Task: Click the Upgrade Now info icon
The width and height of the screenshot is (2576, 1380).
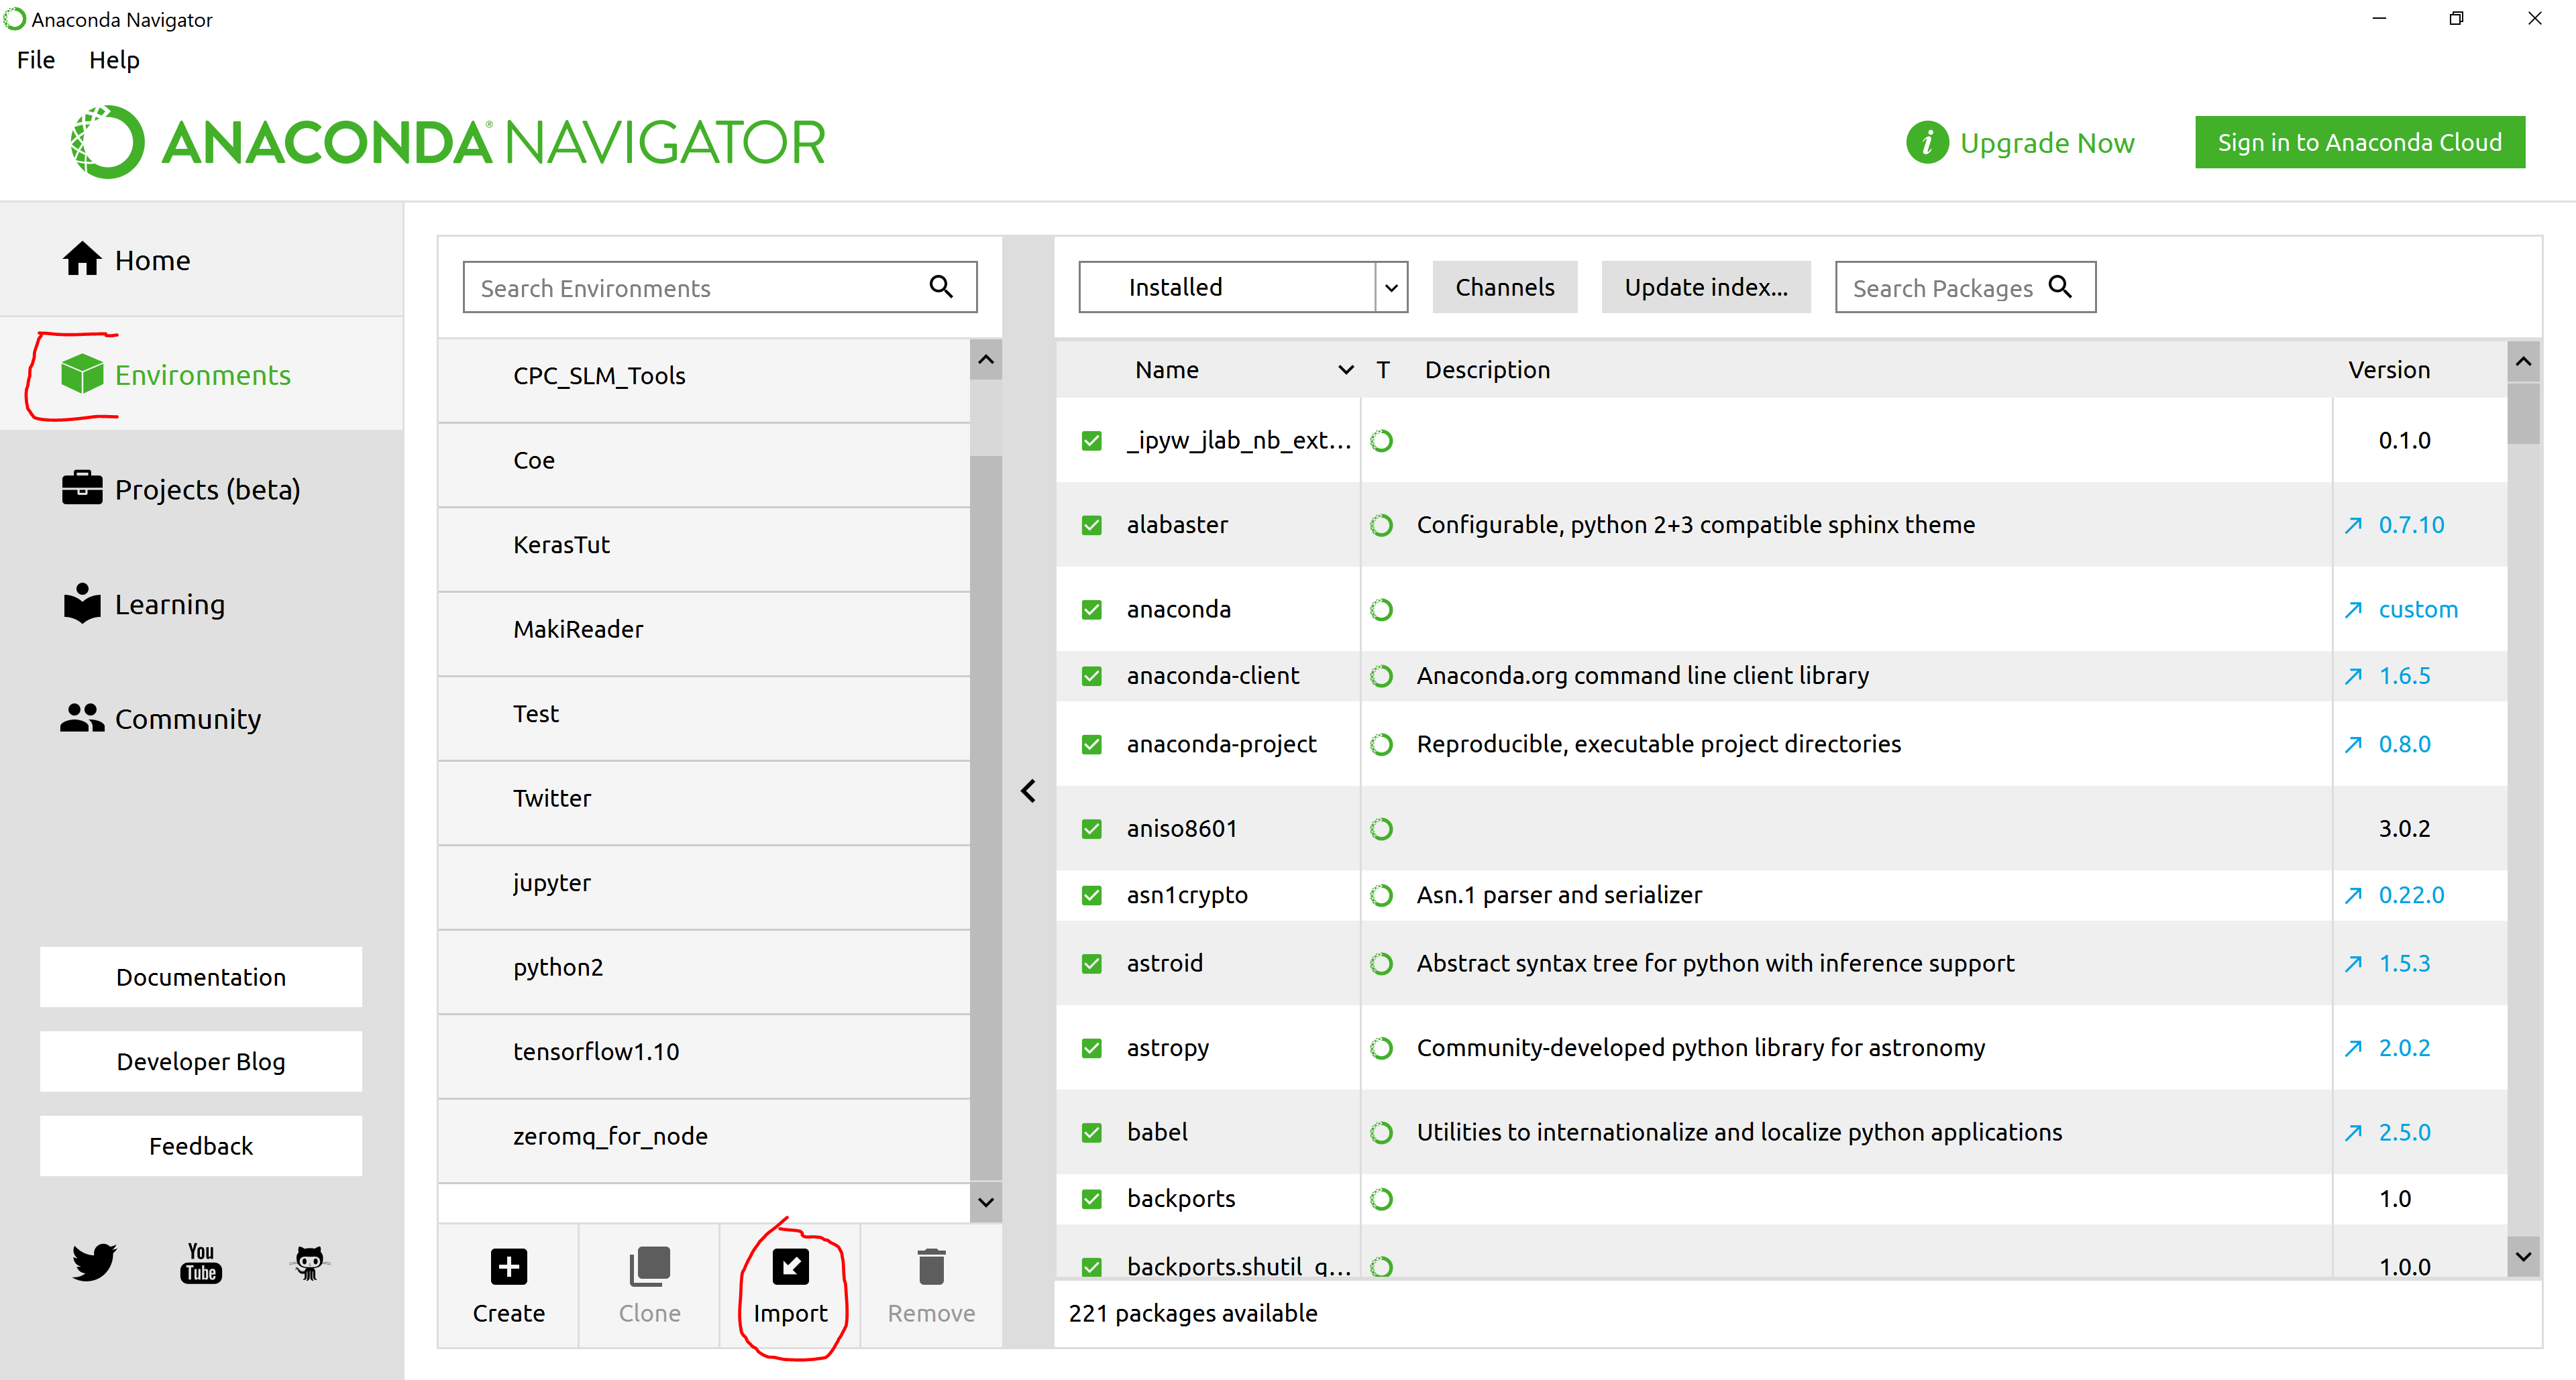Action: pyautogui.click(x=1927, y=142)
